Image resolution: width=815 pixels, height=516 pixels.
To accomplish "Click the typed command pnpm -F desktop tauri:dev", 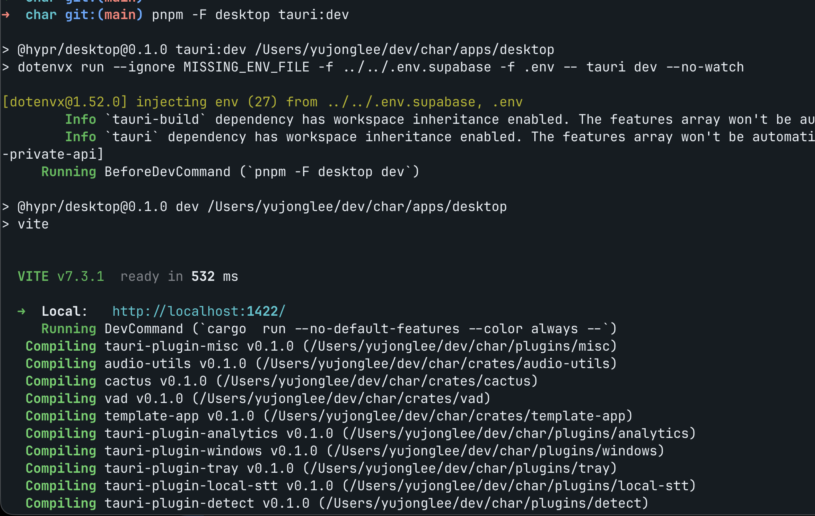I will (x=250, y=15).
